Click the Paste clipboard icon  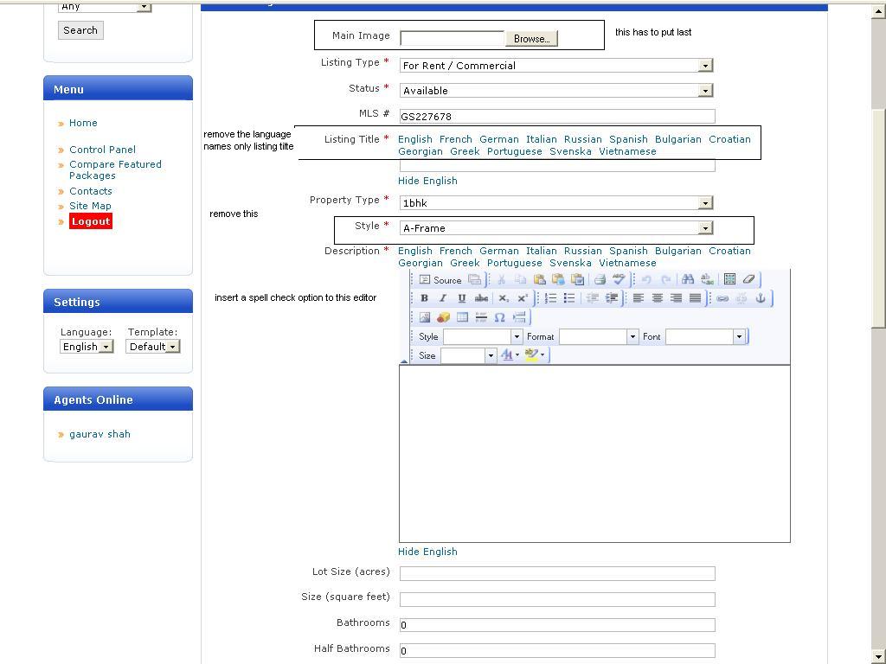coord(539,279)
